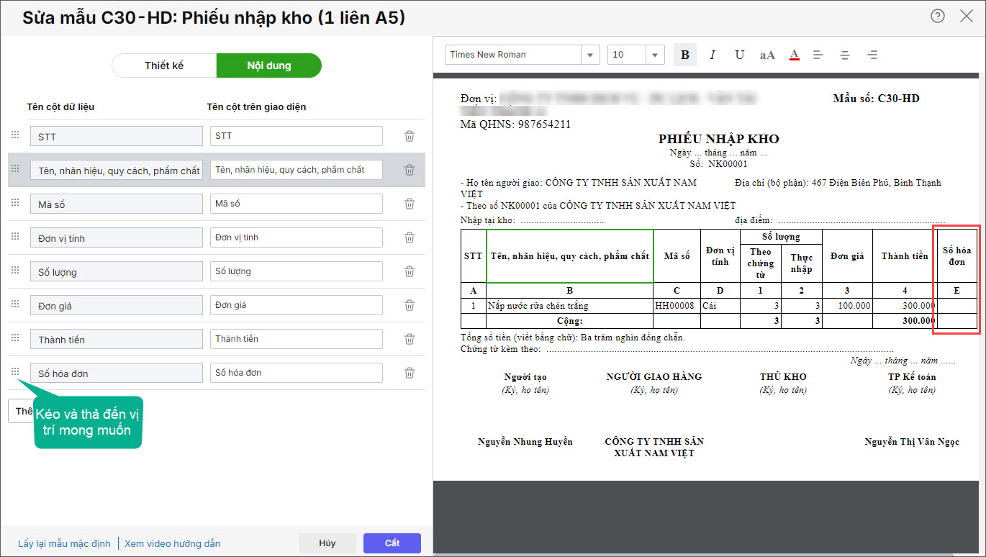This screenshot has width=986, height=557.
Task: Select the Nội dung tab
Action: (x=268, y=65)
